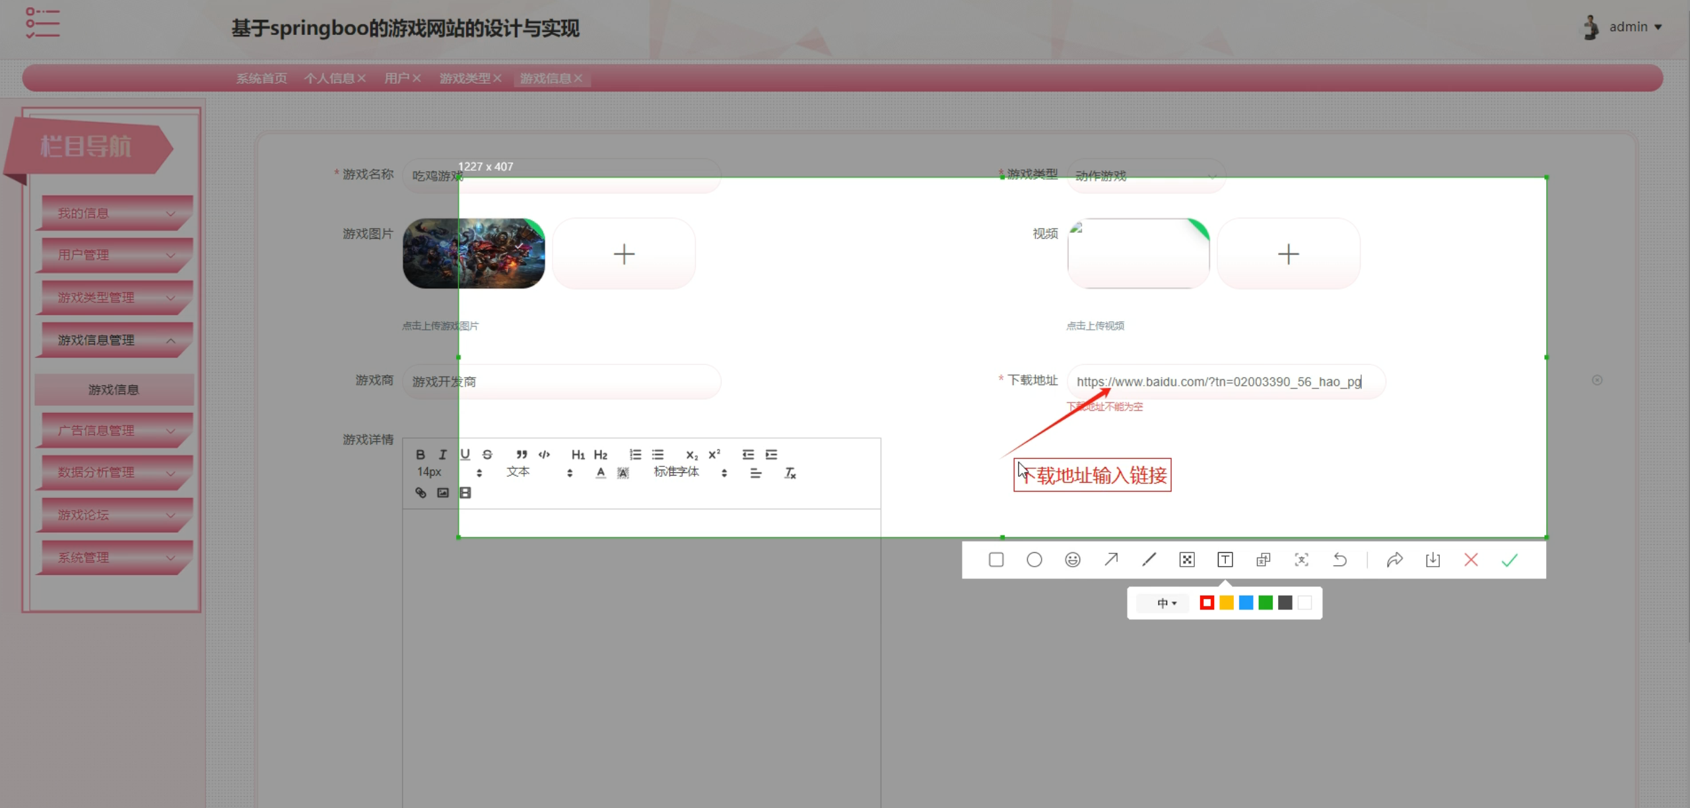Open 游戏信息 submenu item
This screenshot has height=808, width=1690.
[114, 390]
